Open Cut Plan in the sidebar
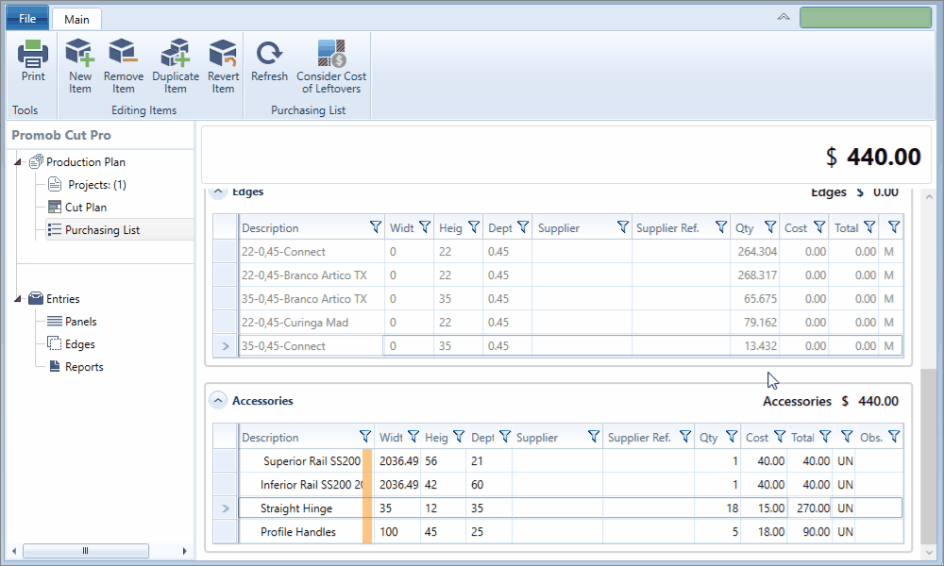Viewport: 944px width, 566px height. (86, 207)
